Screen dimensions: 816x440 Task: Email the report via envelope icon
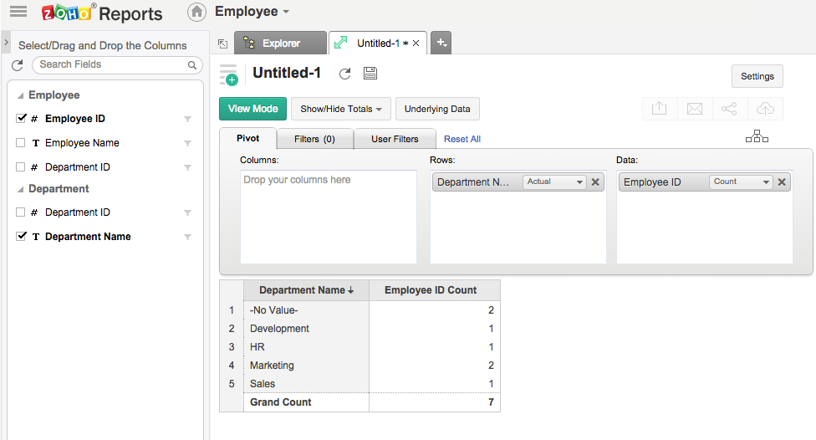pos(694,109)
